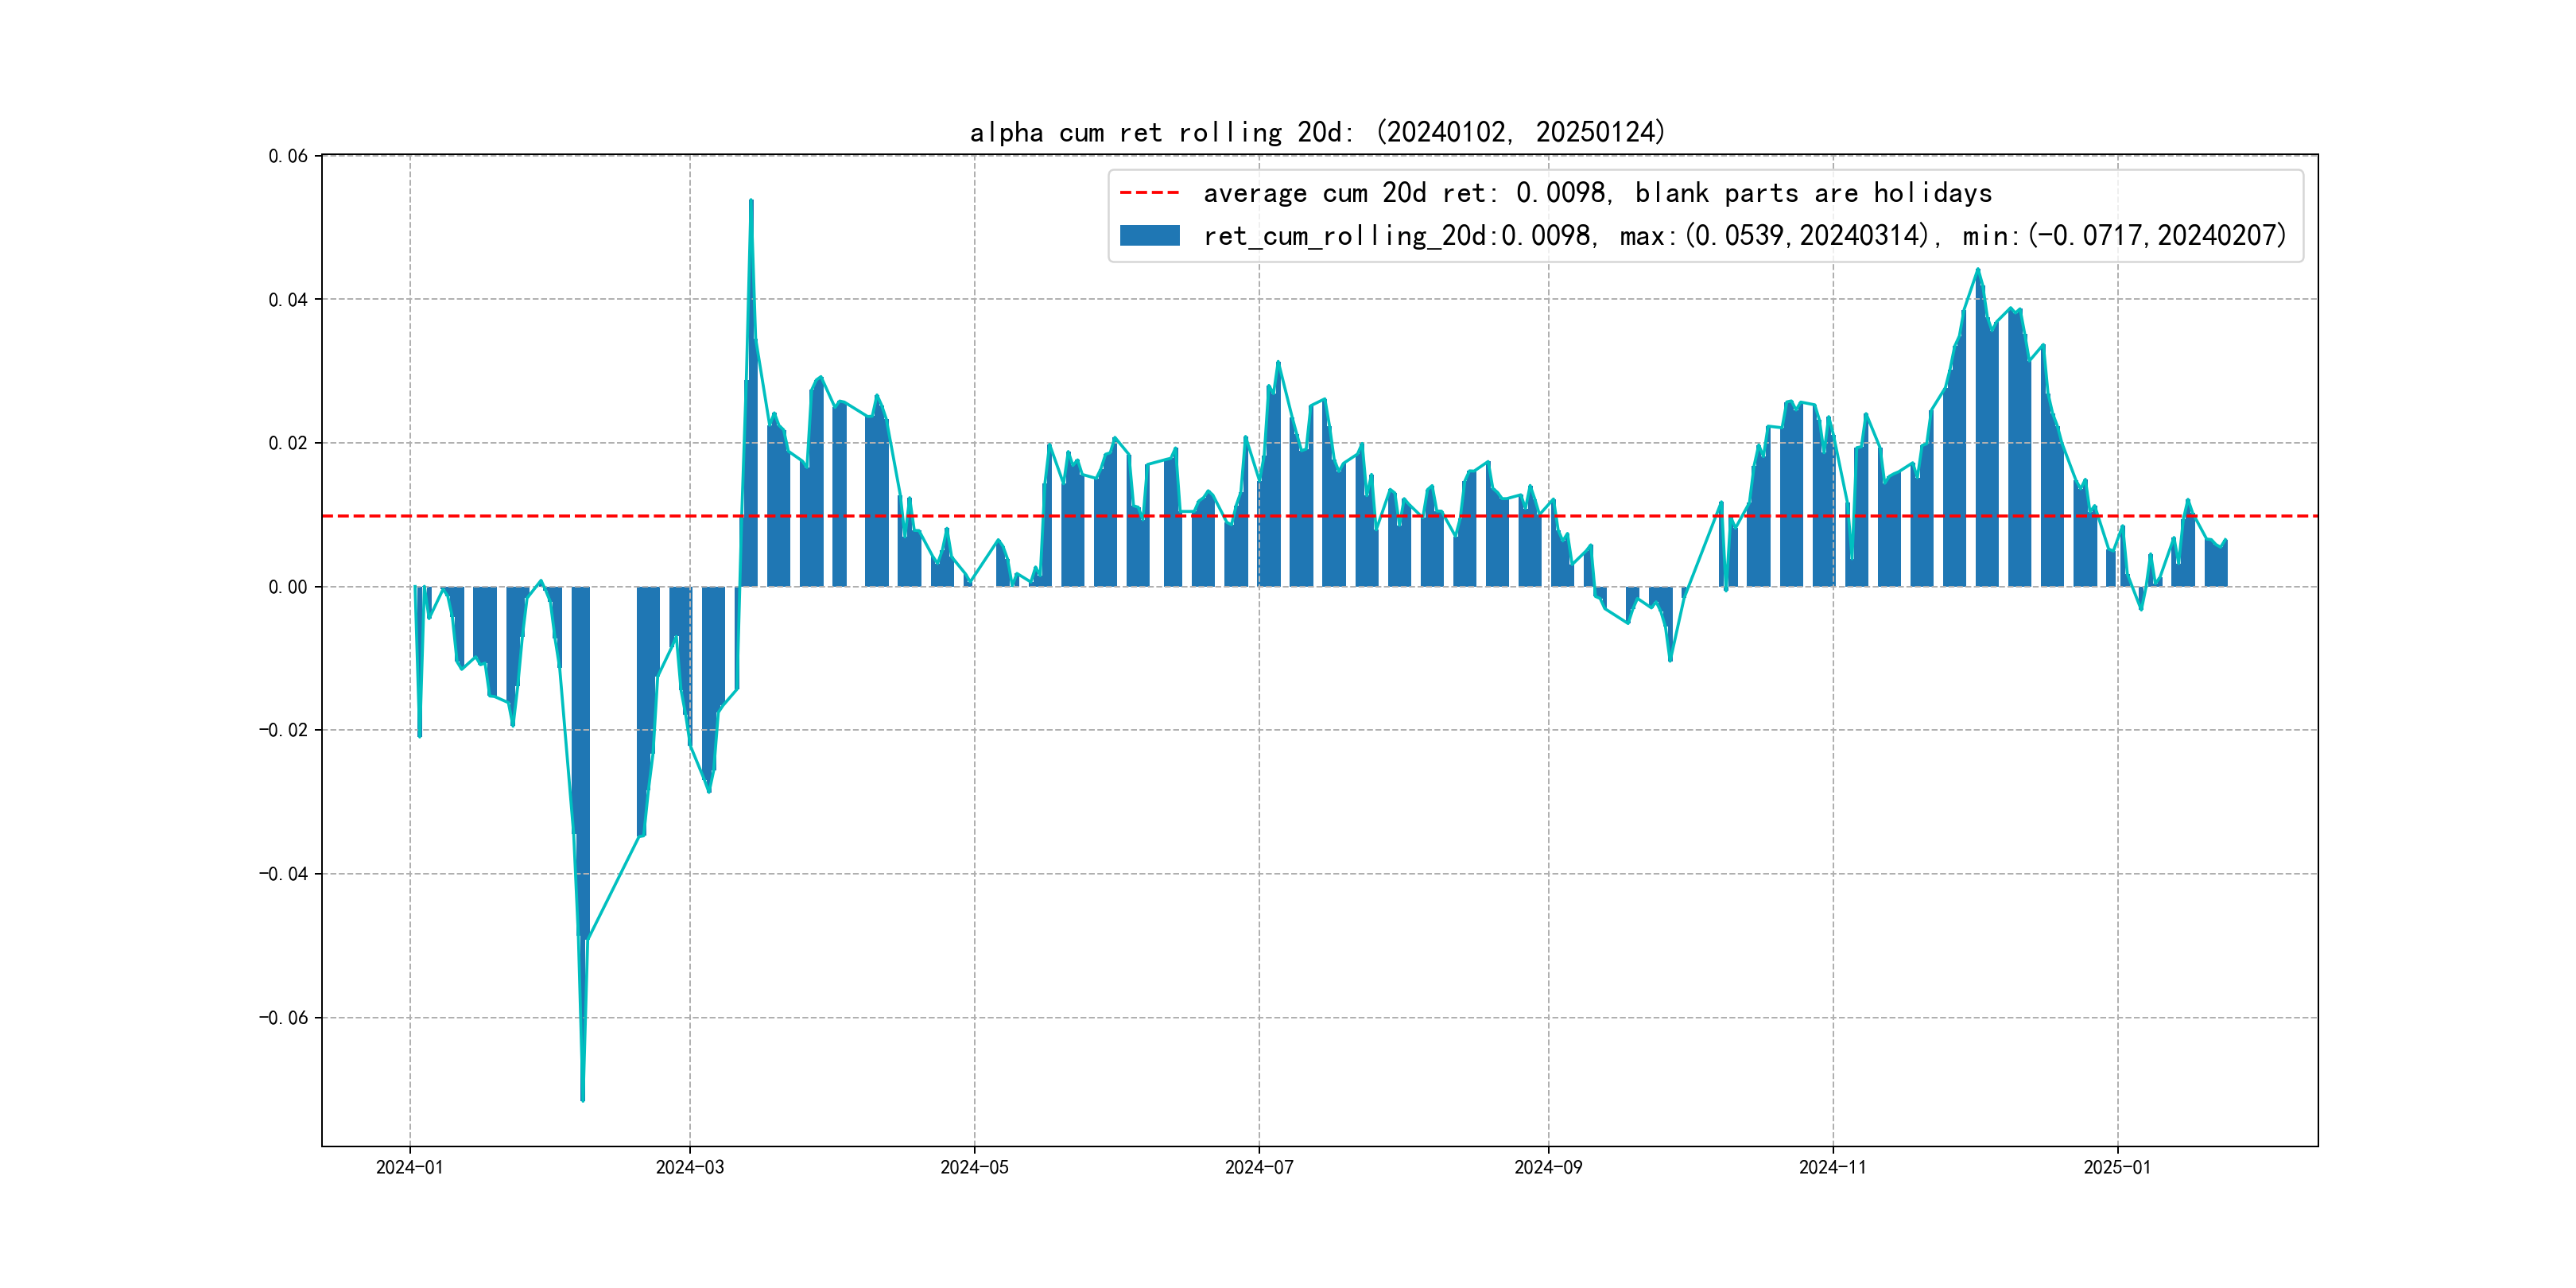This screenshot has width=2576, height=1288.
Task: Click the 2024-07 x-axis tick label
Action: click(1259, 1167)
